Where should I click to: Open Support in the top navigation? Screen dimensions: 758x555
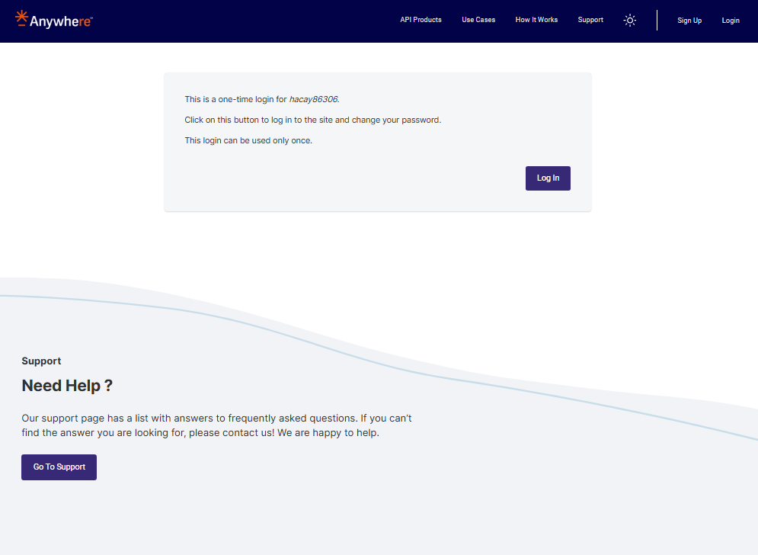590,20
